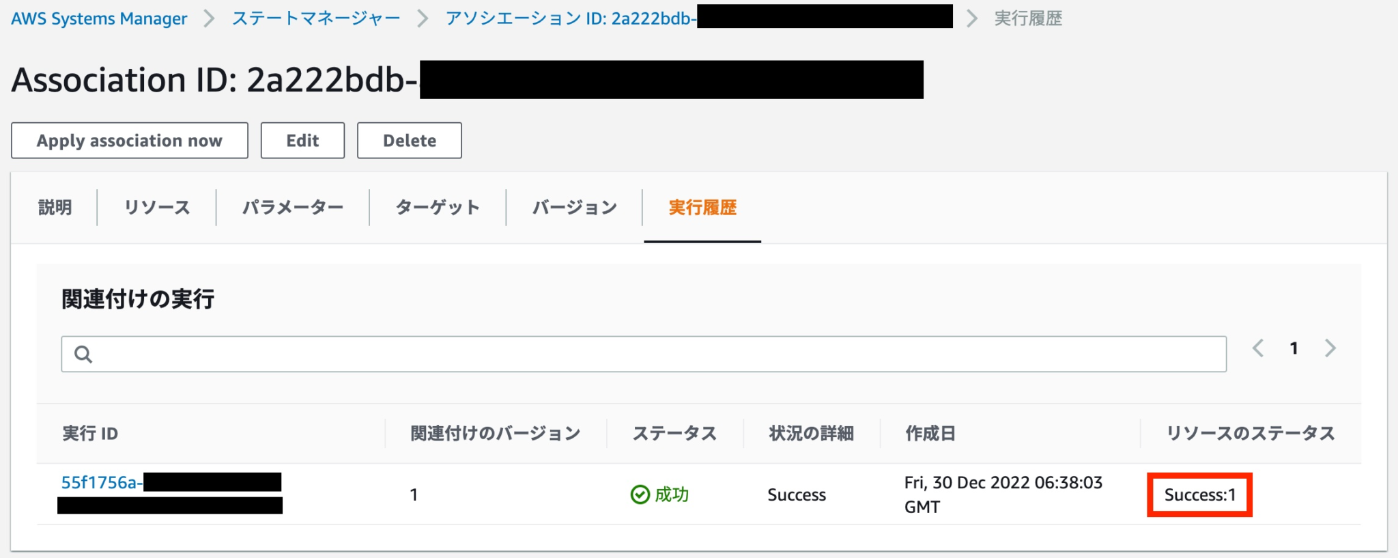This screenshot has width=1398, height=558.
Task: Open the パラメーター tab
Action: click(x=293, y=208)
